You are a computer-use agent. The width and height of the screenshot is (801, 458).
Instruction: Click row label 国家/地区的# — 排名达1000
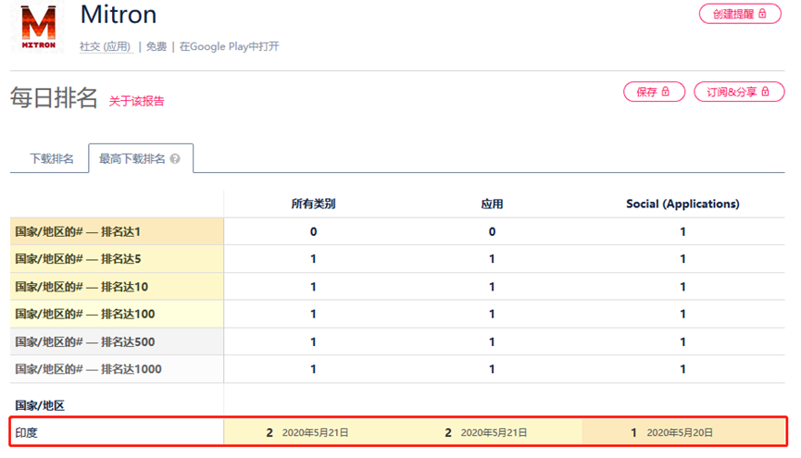click(88, 369)
